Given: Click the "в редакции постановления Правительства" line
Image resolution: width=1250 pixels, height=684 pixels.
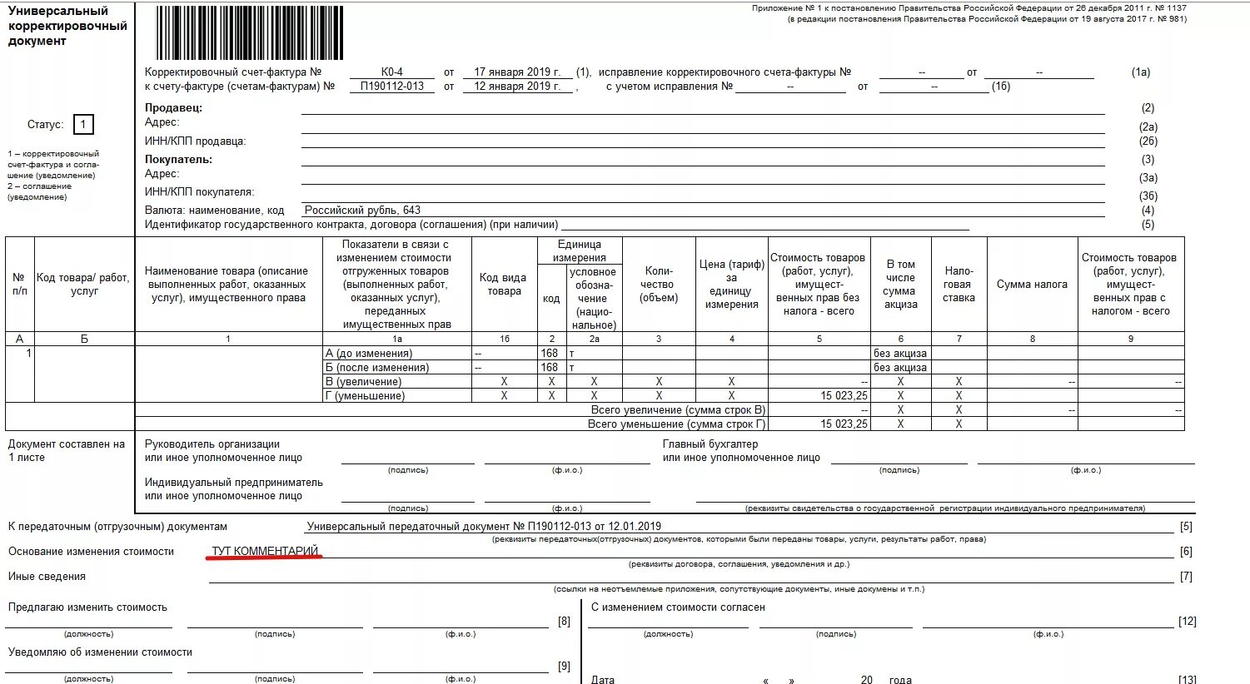Looking at the screenshot, I should [x=988, y=18].
